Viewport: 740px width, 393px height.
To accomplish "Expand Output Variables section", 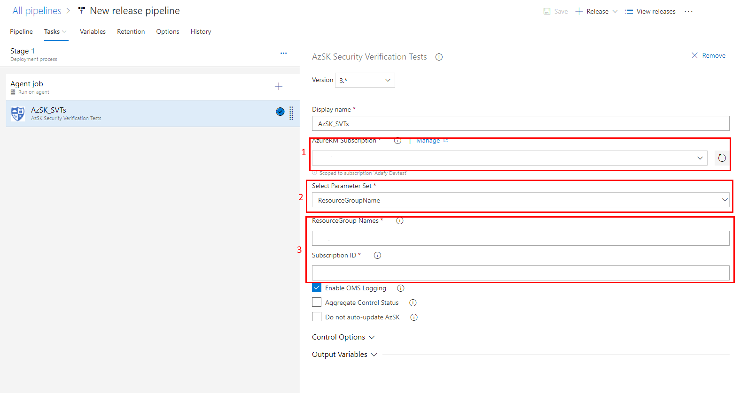I will pyautogui.click(x=344, y=355).
